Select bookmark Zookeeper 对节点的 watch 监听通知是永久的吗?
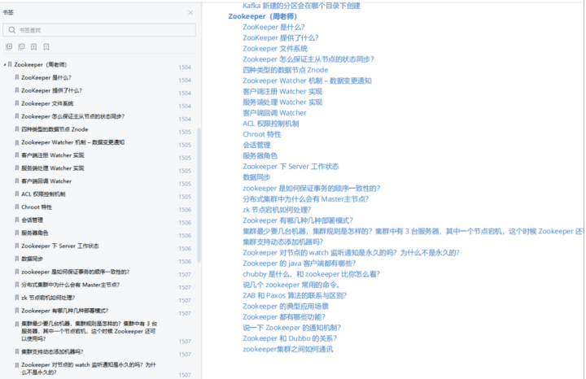This screenshot has width=586, height=379. [89, 368]
